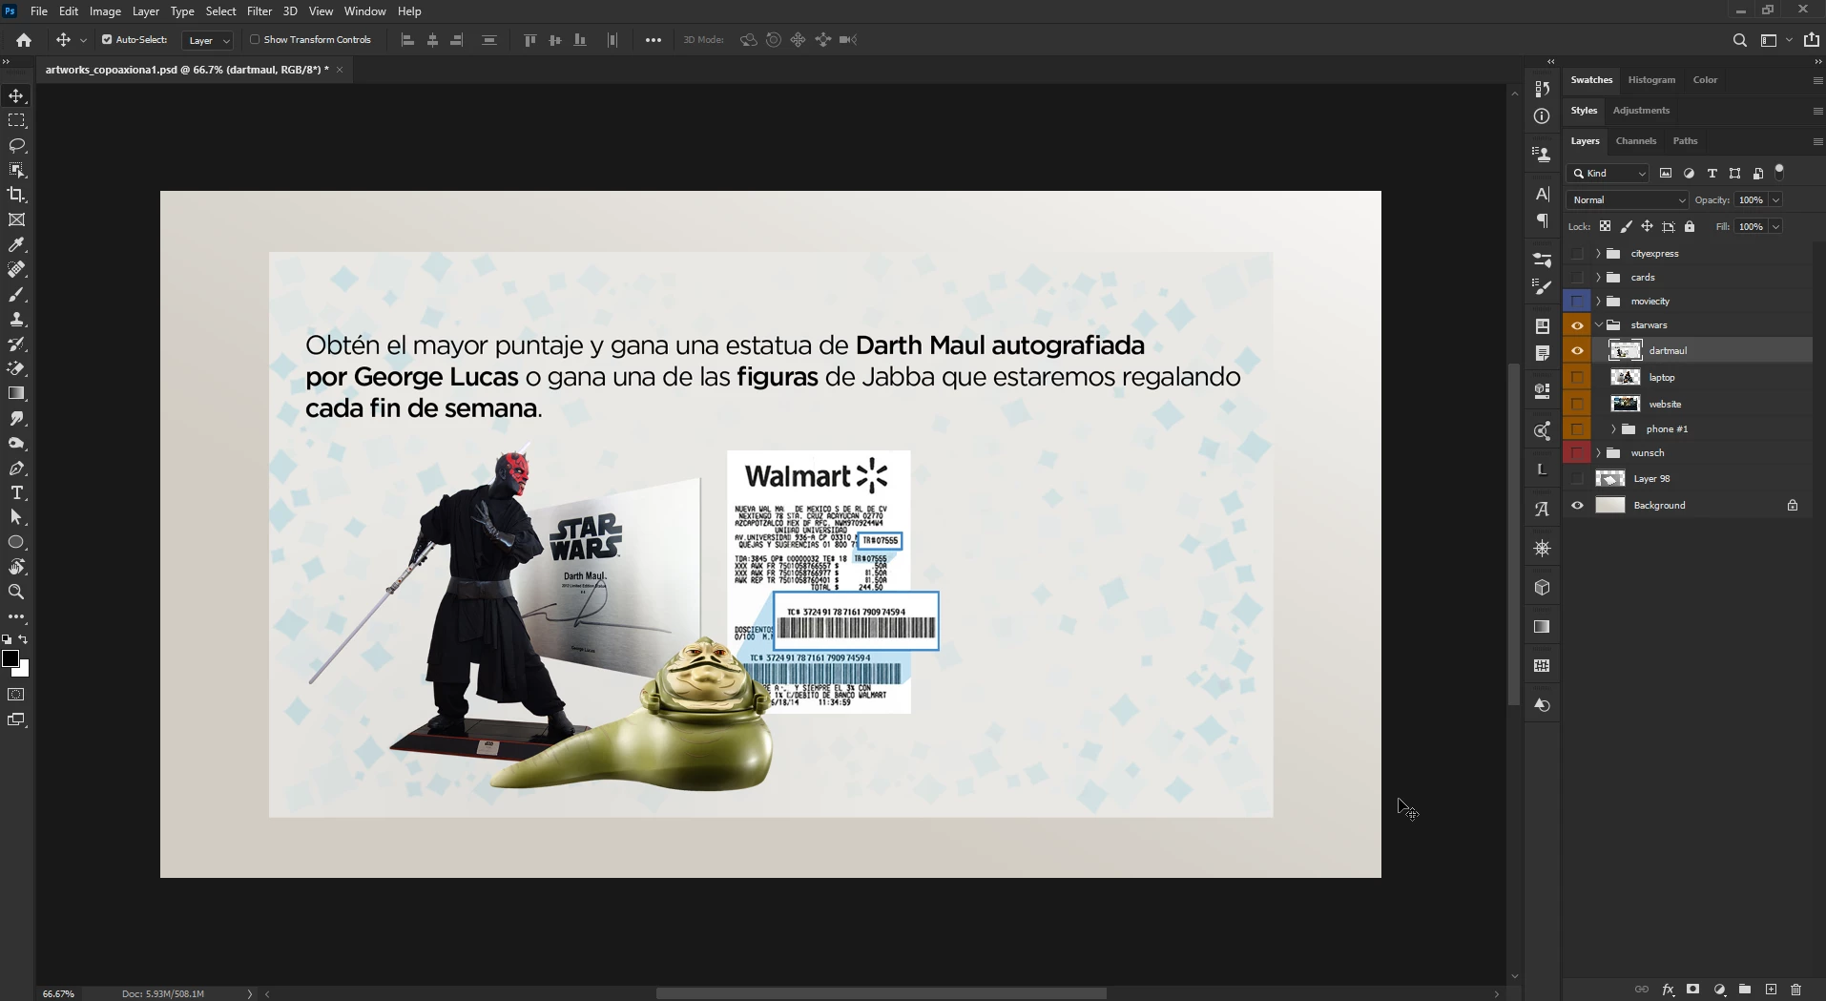
Task: Switch to the Channels tab
Action: click(1635, 141)
